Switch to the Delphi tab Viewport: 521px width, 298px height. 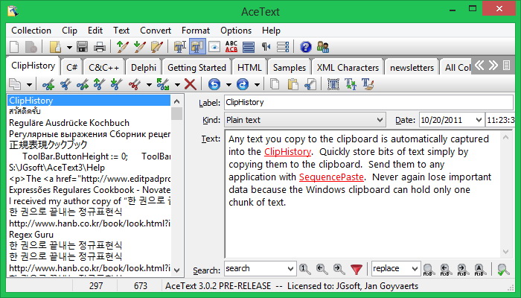click(x=144, y=68)
